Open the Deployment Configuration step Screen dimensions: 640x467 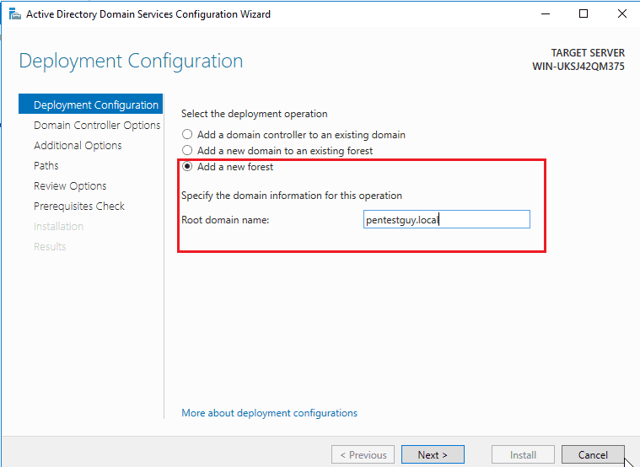coord(90,105)
